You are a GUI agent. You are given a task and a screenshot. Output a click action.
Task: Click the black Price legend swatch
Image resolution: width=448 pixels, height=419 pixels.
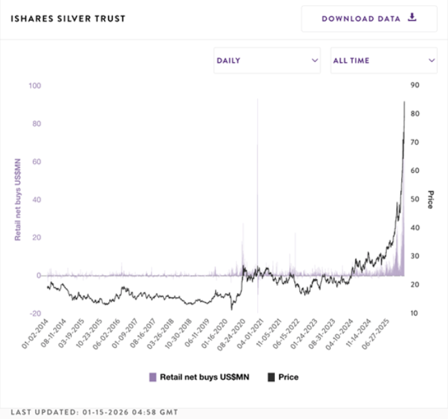click(x=272, y=377)
